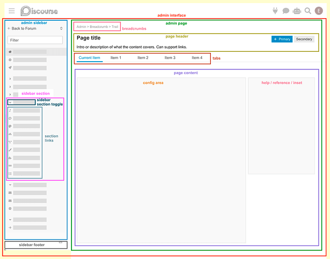Collapse the section above the envelope icons

(x=10, y=185)
